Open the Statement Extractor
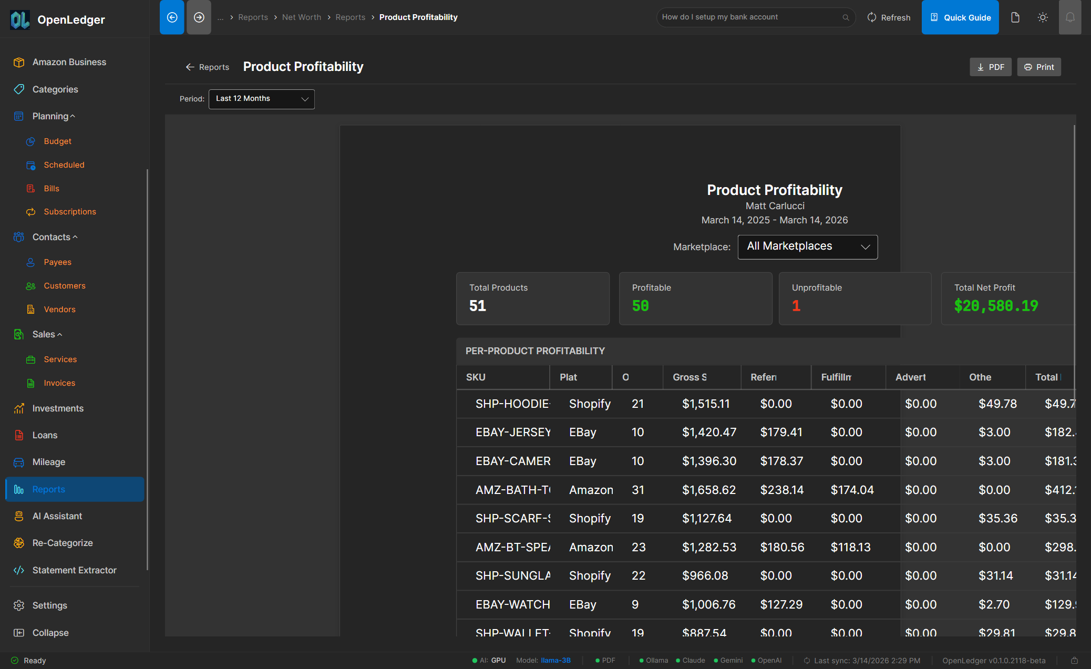1091x669 pixels. click(74, 570)
